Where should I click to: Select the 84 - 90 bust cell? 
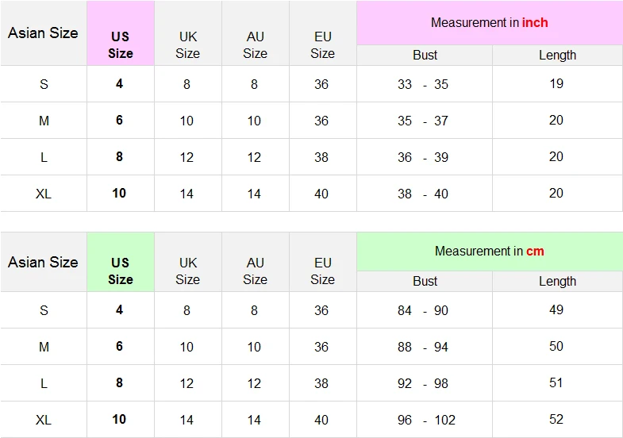point(423,310)
